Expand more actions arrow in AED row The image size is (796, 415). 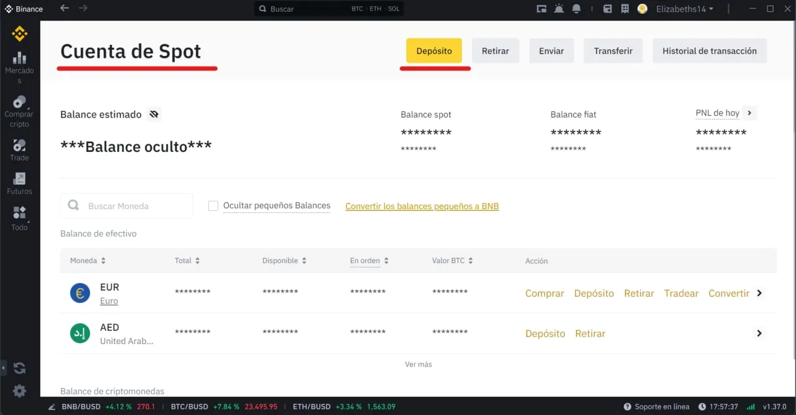(x=759, y=333)
